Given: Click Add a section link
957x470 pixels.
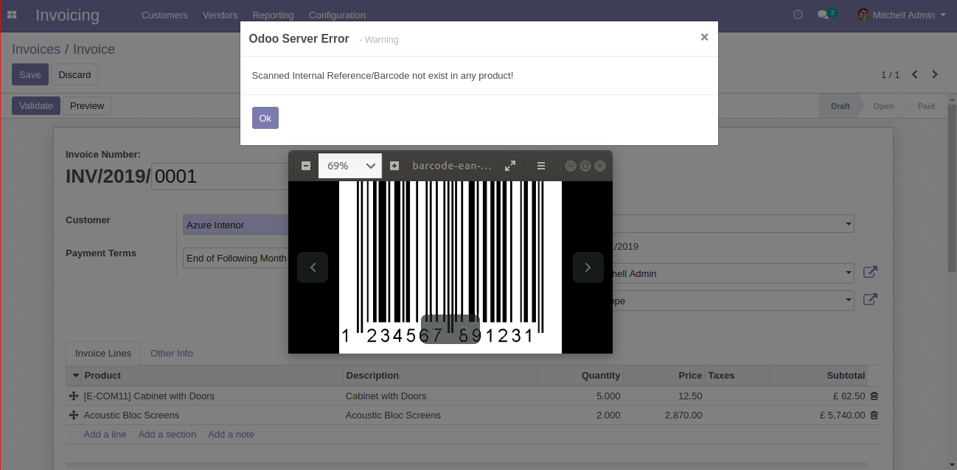Looking at the screenshot, I should coord(167,434).
